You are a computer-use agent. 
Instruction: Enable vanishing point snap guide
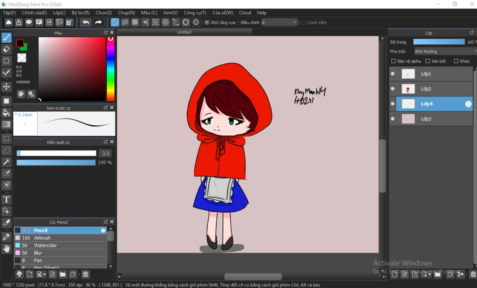click(145, 22)
